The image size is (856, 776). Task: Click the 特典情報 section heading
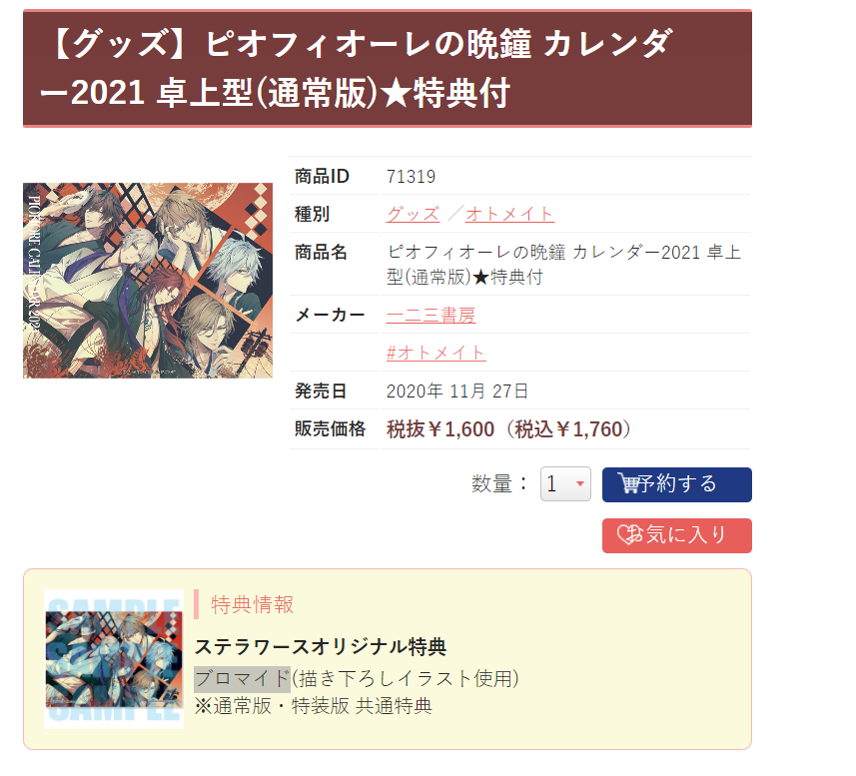253,604
